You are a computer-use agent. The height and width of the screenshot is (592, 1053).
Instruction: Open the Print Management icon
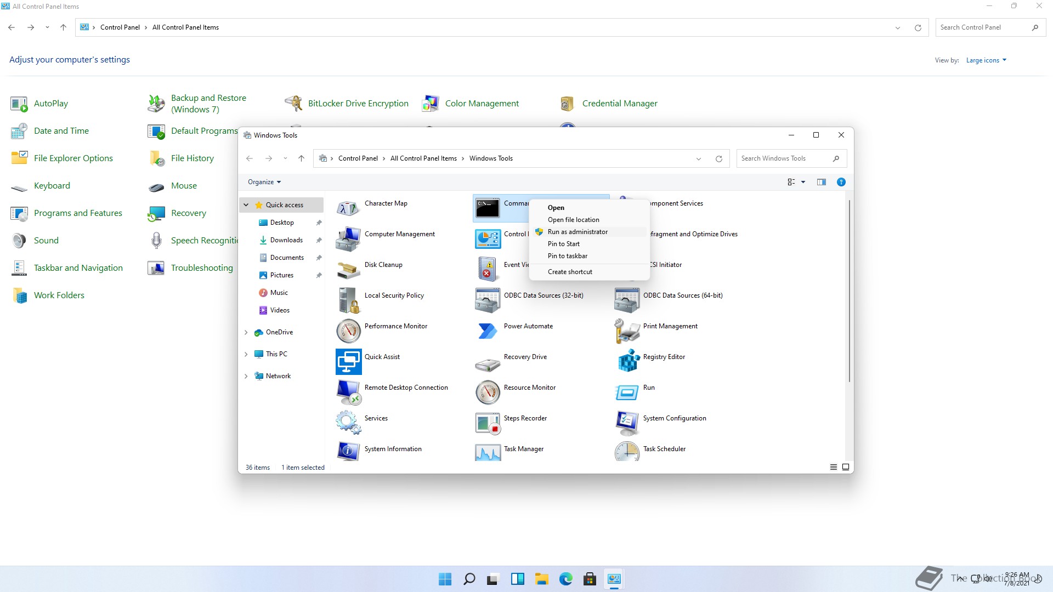click(627, 331)
